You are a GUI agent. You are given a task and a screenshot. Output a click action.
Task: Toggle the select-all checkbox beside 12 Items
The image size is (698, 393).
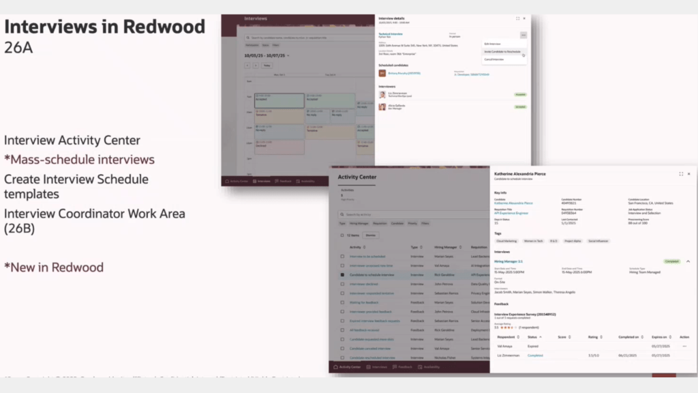click(x=342, y=235)
